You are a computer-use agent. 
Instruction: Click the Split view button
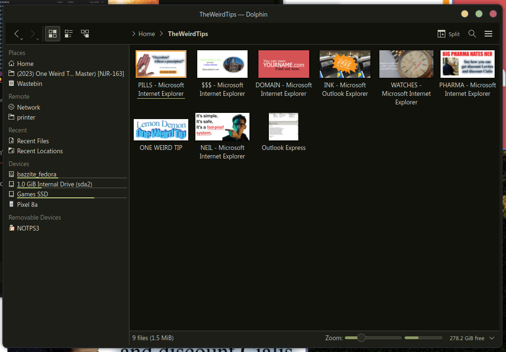(x=449, y=34)
